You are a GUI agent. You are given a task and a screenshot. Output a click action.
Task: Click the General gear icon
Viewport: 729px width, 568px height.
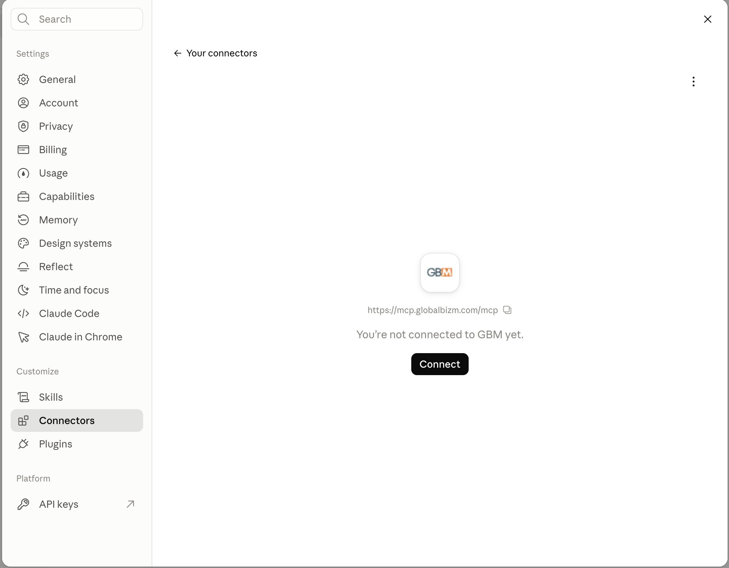pos(23,79)
